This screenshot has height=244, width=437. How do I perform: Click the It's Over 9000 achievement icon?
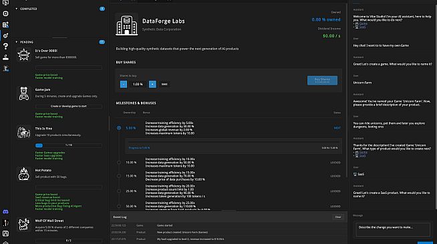(x=23, y=55)
